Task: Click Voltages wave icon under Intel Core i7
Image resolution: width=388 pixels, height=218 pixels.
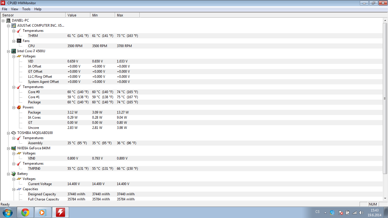Action: tap(19, 56)
